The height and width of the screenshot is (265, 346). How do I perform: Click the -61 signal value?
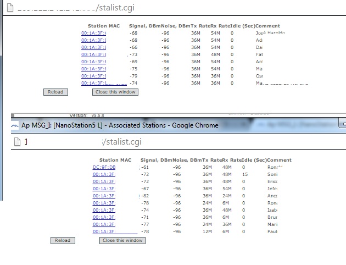click(145, 167)
